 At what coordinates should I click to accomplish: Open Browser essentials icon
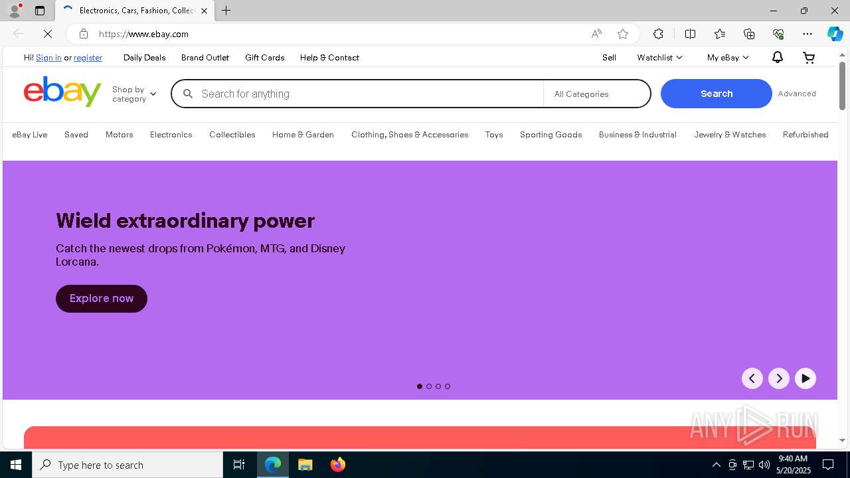point(778,34)
